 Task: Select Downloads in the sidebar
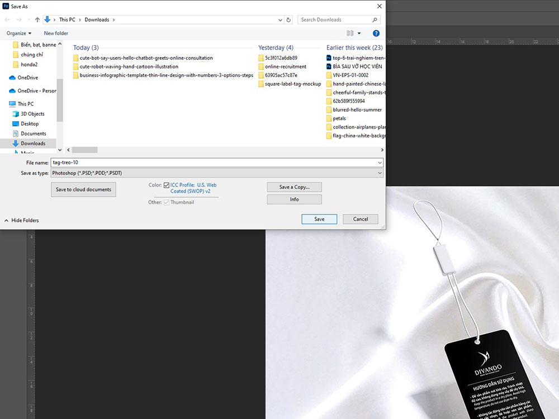point(29,143)
